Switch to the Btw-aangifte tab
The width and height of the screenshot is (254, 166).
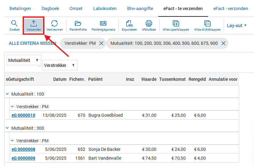pos(140,9)
